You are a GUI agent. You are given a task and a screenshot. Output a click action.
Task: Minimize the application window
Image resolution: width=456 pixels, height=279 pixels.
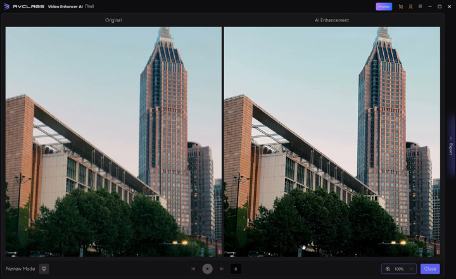[x=430, y=6]
